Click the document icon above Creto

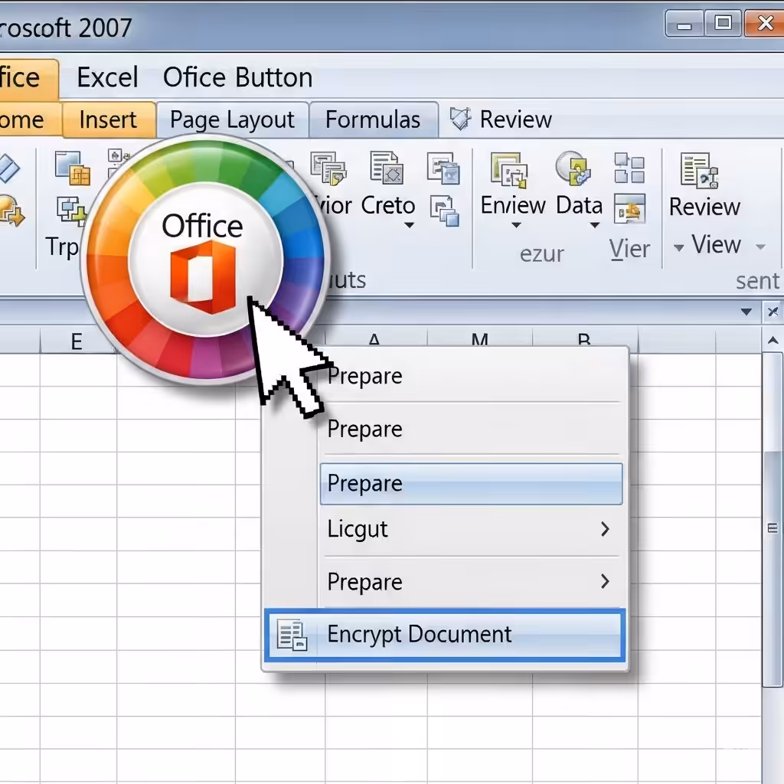tap(387, 168)
